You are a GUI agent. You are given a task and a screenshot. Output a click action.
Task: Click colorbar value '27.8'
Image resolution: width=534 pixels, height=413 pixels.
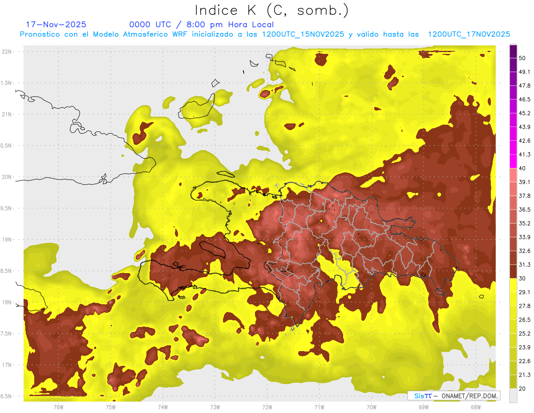[x=525, y=306]
